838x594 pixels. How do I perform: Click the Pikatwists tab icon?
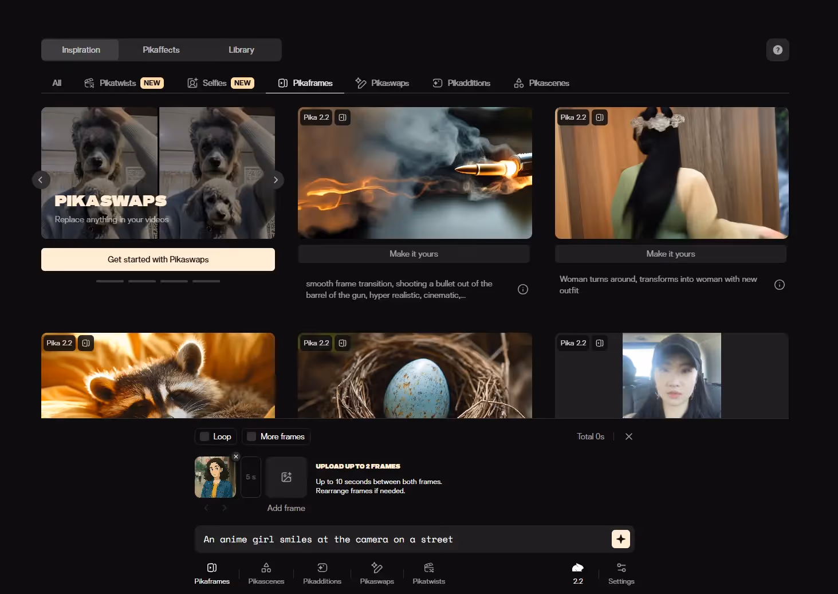coord(89,83)
